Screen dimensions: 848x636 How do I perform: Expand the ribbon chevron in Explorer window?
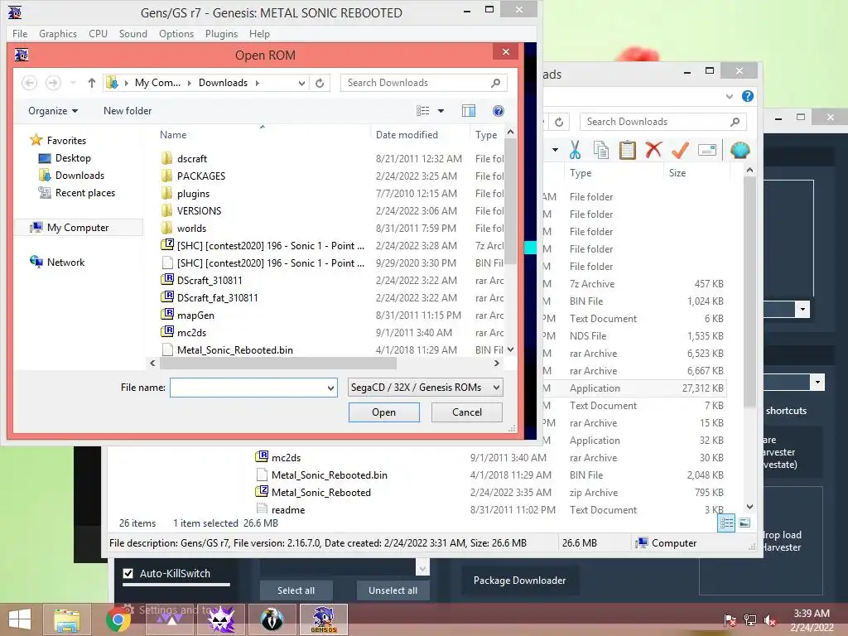[729, 96]
